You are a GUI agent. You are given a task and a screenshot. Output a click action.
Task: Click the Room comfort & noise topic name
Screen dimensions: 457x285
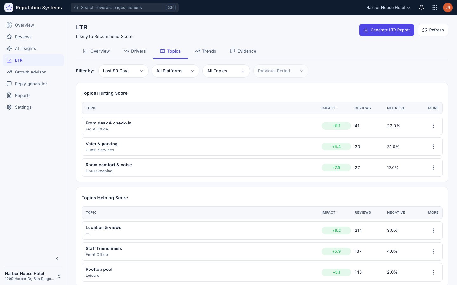(x=109, y=165)
